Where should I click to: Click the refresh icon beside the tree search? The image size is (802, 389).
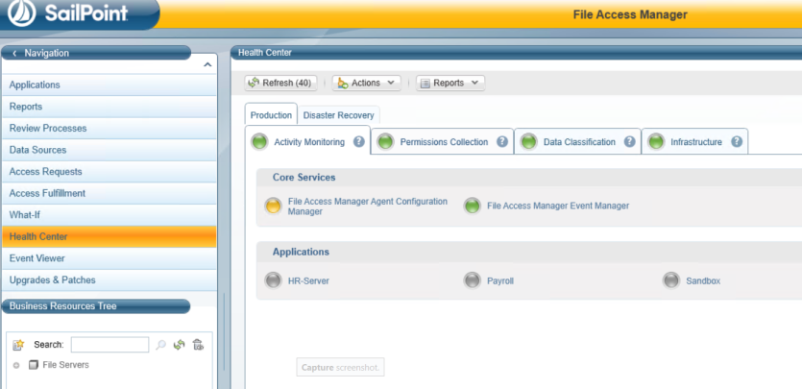(179, 345)
